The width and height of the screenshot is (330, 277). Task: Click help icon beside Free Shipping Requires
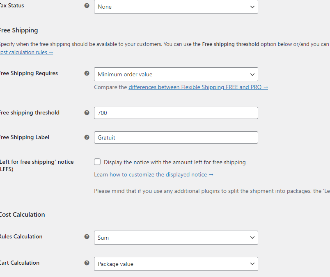point(87,73)
